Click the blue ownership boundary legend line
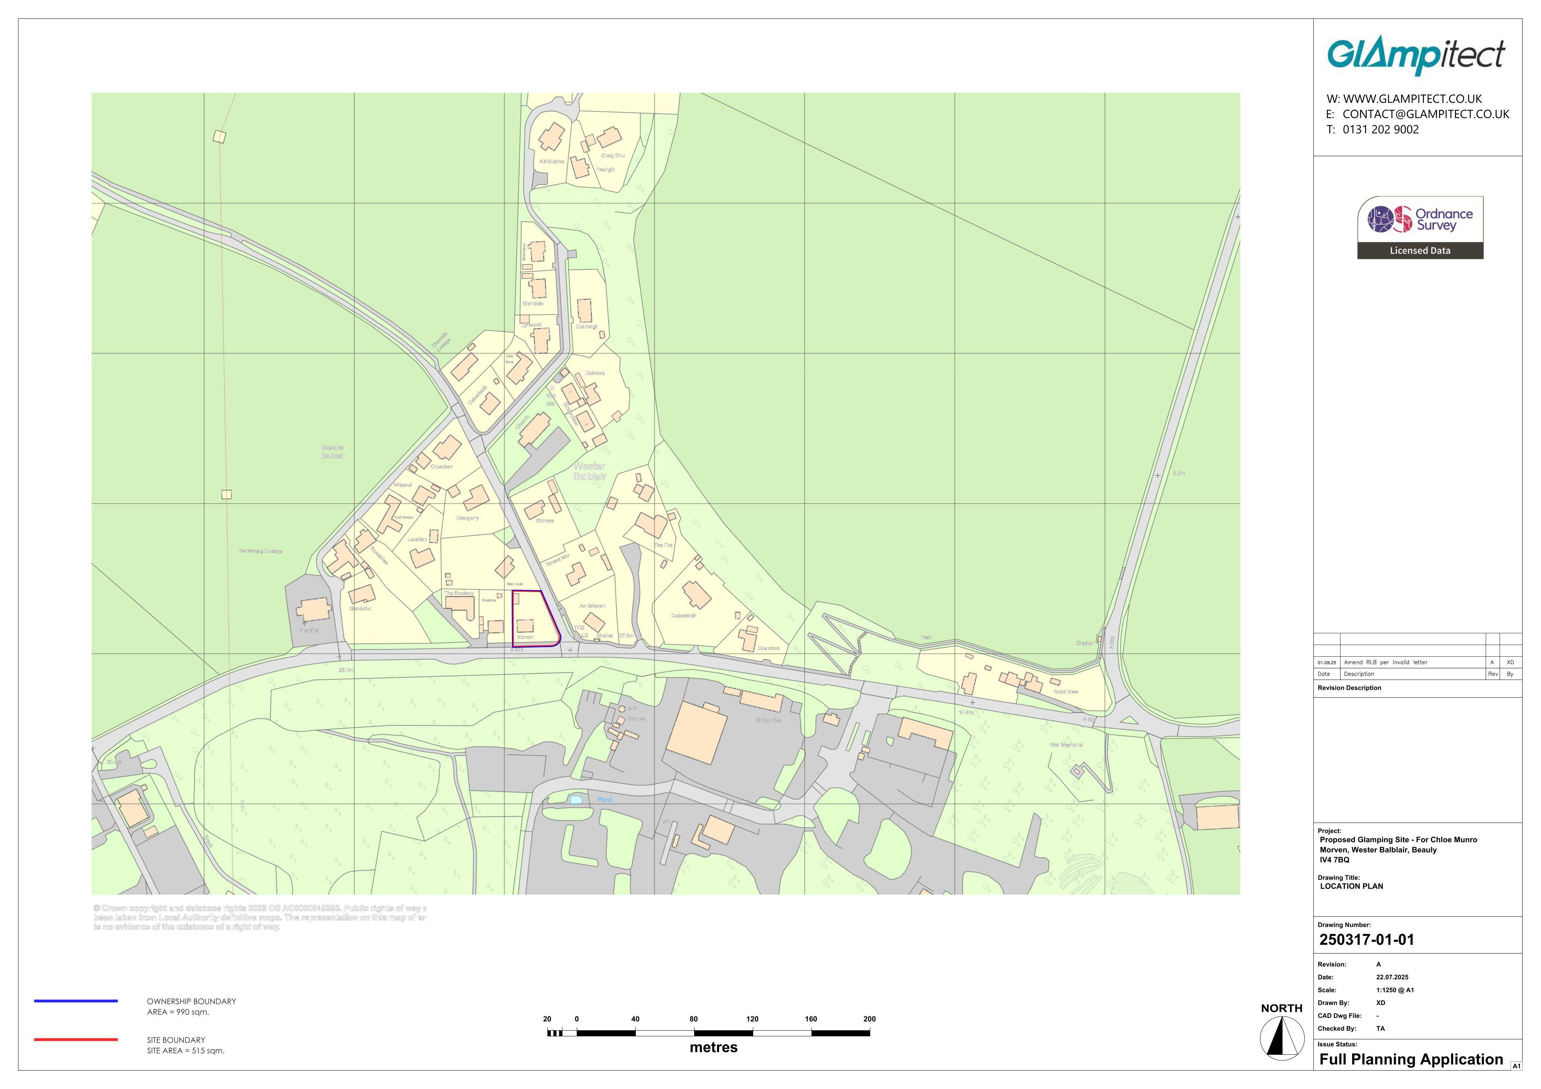1541x1089 pixels. (x=76, y=1001)
